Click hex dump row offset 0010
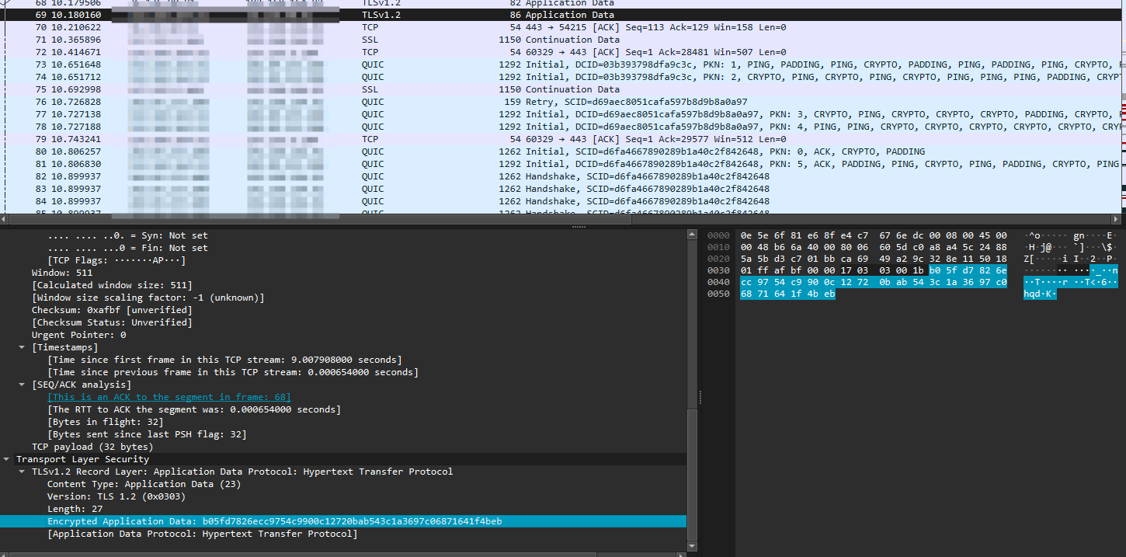 click(x=719, y=248)
